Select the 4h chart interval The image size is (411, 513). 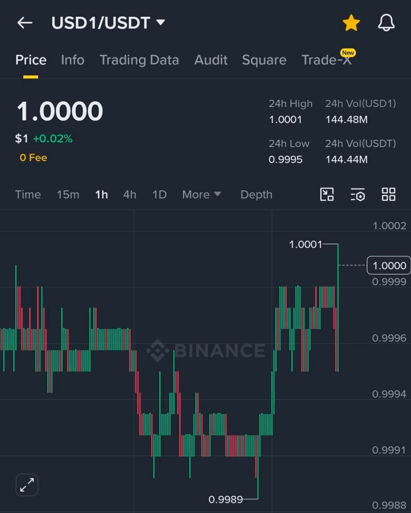click(130, 195)
